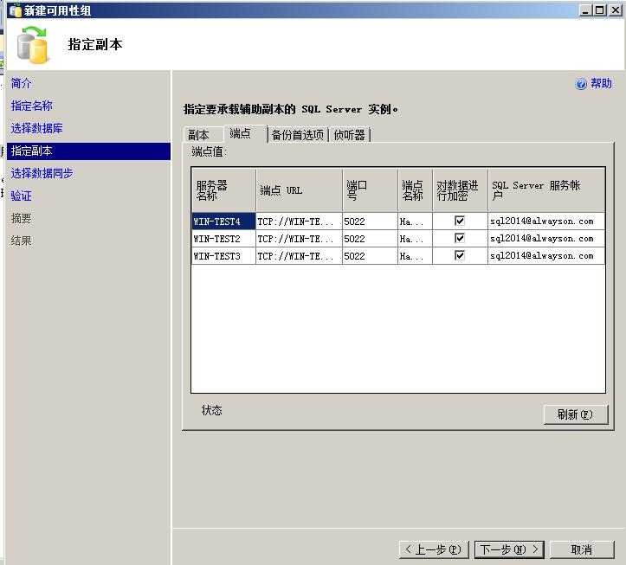Go to 验证 wizard page
Image resolution: width=626 pixels, height=565 pixels.
[21, 196]
